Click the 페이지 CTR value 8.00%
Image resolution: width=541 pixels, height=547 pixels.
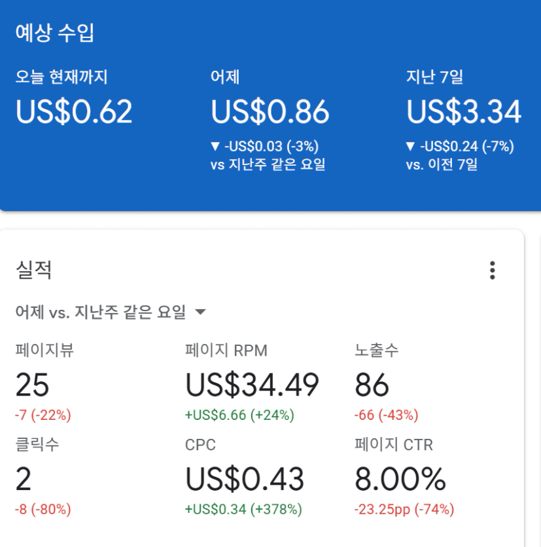click(x=400, y=480)
